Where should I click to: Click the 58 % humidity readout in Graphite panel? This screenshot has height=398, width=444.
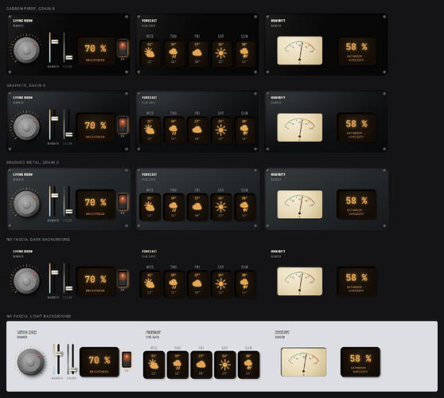[356, 127]
